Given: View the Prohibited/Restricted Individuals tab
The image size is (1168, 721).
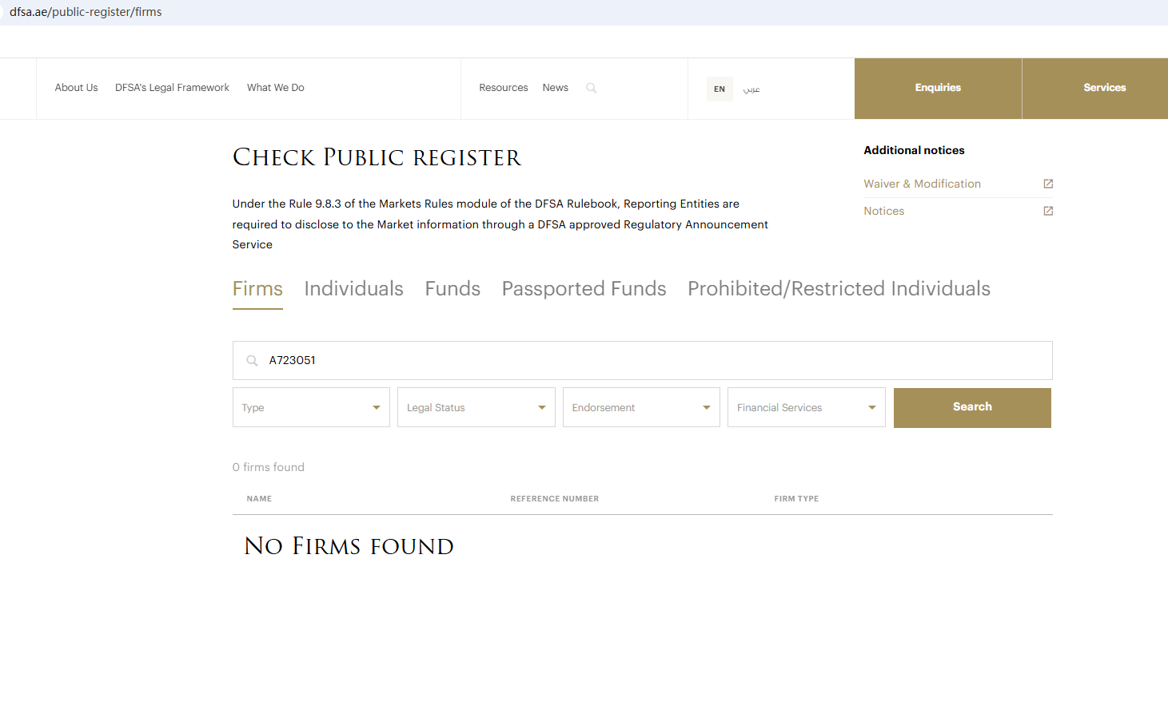Looking at the screenshot, I should click(839, 288).
